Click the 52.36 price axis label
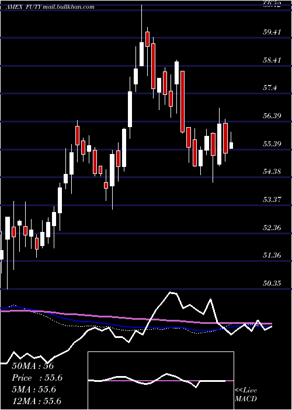The width and height of the screenshot is (292, 410). (272, 228)
